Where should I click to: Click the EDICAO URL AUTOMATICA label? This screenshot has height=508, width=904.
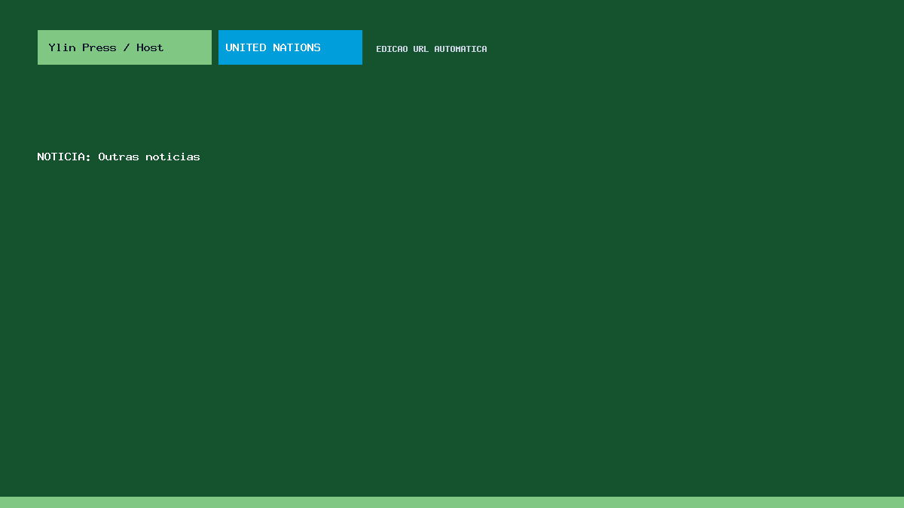click(432, 49)
